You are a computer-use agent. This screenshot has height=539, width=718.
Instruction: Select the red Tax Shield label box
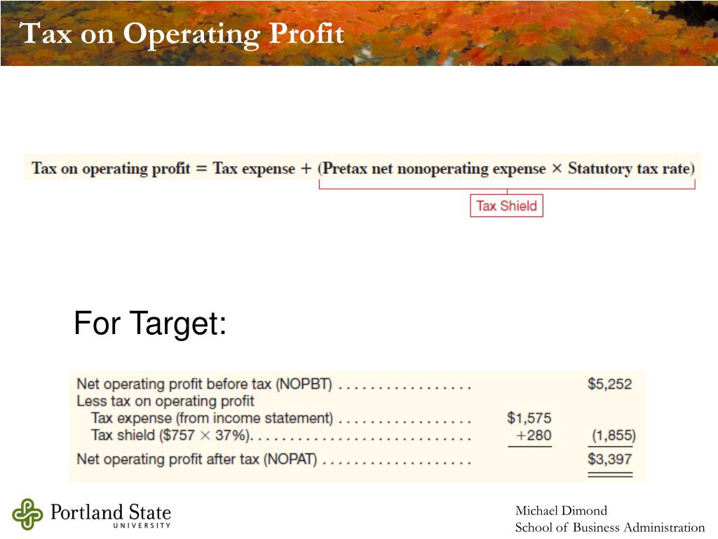point(506,206)
